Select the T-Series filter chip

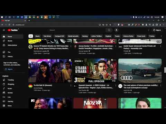pos(152,36)
